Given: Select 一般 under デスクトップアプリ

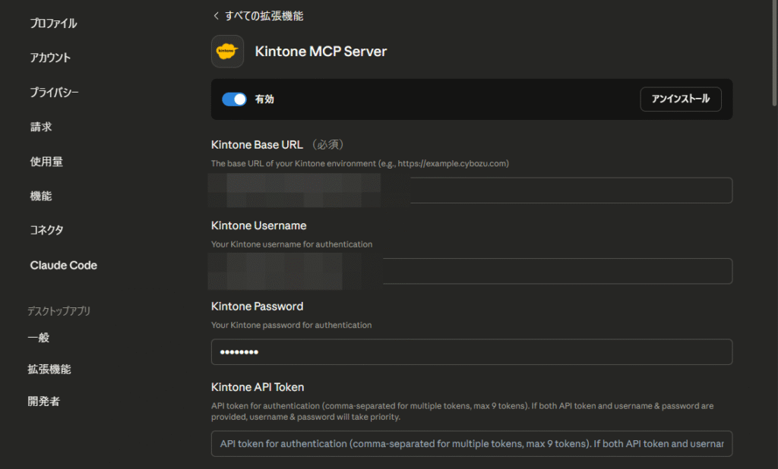Looking at the screenshot, I should [x=39, y=338].
